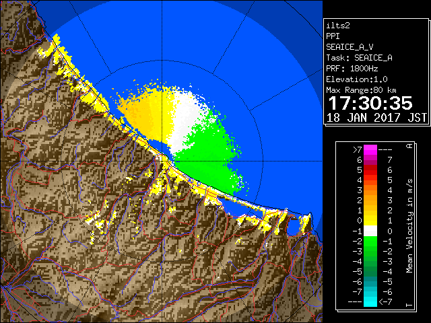Click the >7 label at legend top
The image size is (431, 323).
357,150
